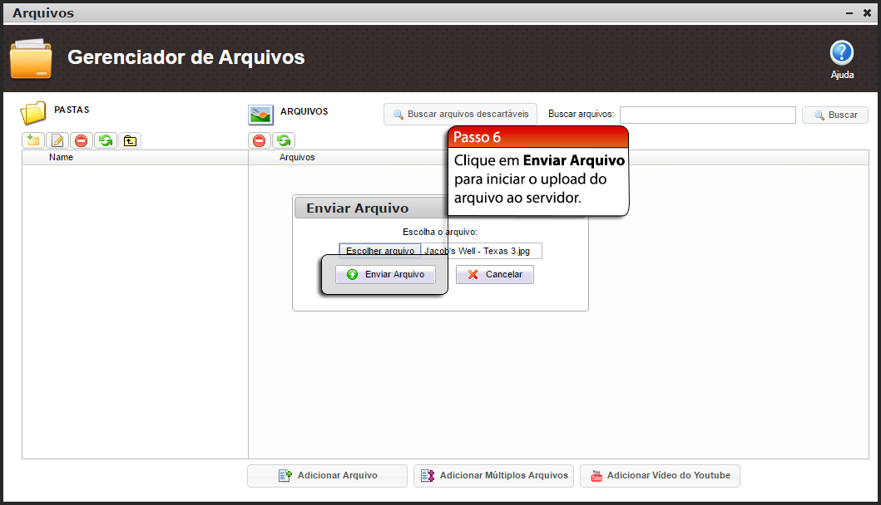Screen dimensions: 881x505
Task: Open Ajuda help
Action: tap(842, 56)
